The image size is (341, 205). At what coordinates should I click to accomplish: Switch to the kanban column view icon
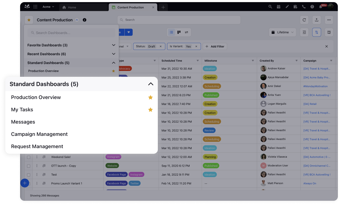pyautogui.click(x=179, y=32)
